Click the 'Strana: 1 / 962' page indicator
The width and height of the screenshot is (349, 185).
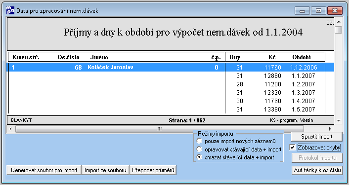187,120
